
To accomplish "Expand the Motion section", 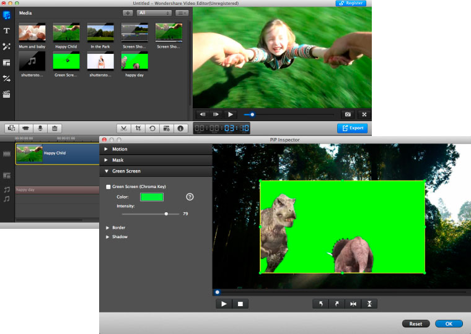I will [x=120, y=149].
